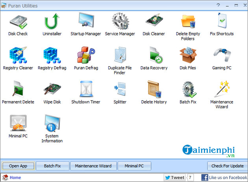
Task: Select the Wipe Disk icon
Action: (52, 89)
